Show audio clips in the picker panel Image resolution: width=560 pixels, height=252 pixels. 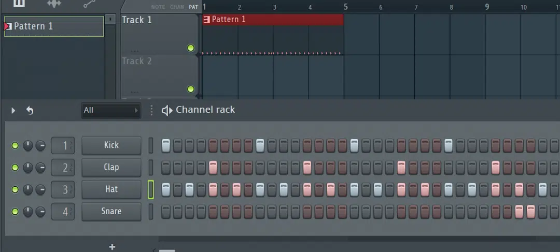coord(54,4)
